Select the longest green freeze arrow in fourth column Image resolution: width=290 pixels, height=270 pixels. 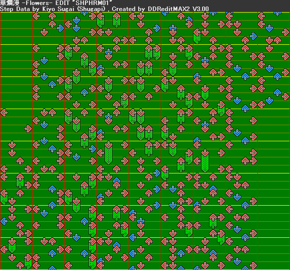coord(109,153)
